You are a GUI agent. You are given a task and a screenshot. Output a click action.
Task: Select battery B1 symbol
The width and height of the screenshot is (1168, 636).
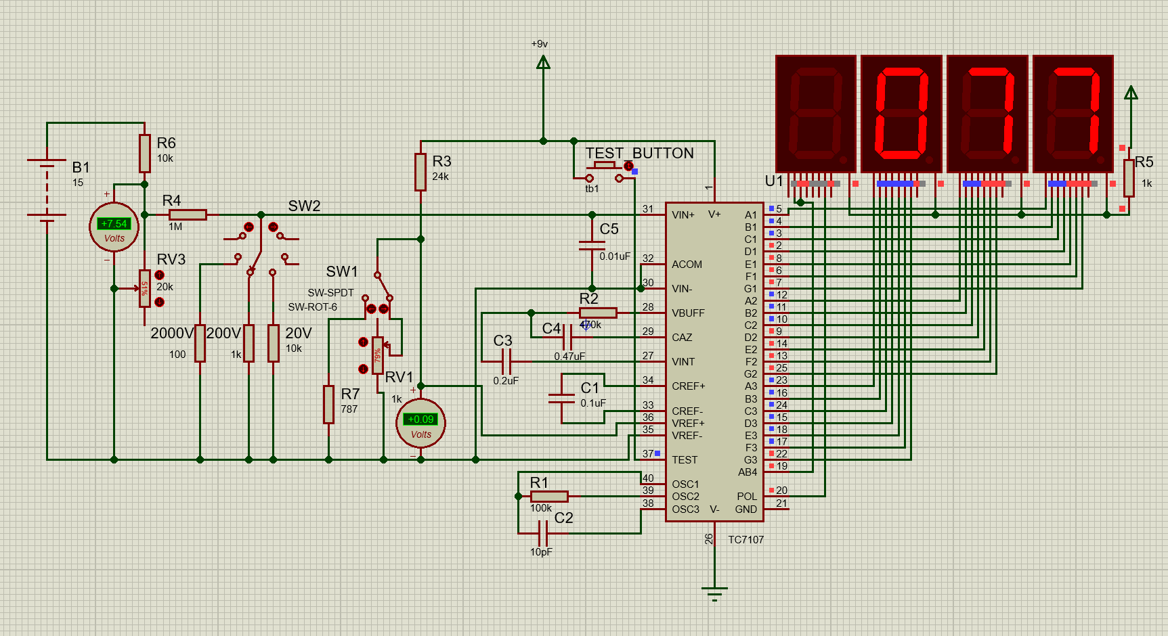tap(47, 189)
